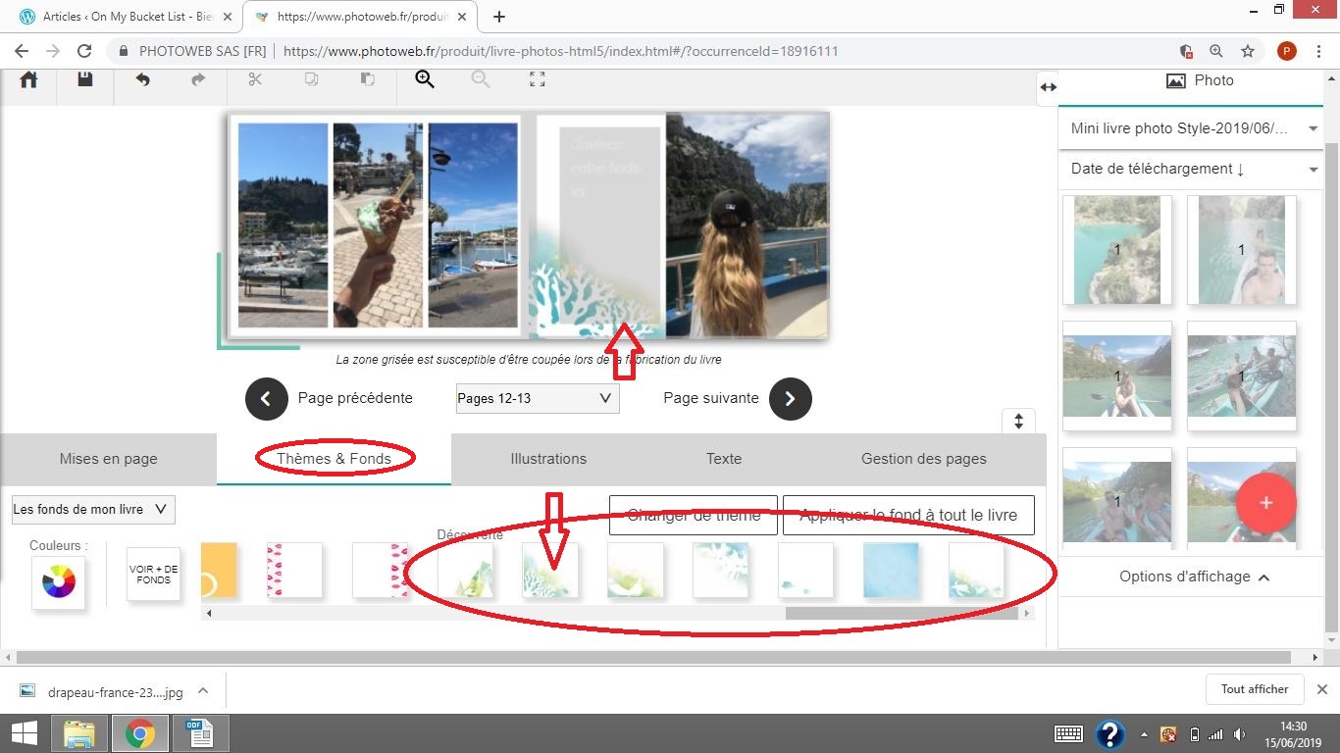
Task: Save the photo book with floppy icon
Action: [85, 80]
